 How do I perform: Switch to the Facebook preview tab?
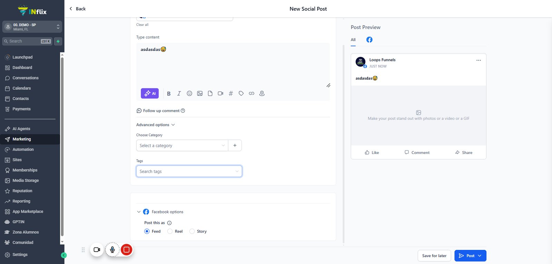(x=369, y=40)
